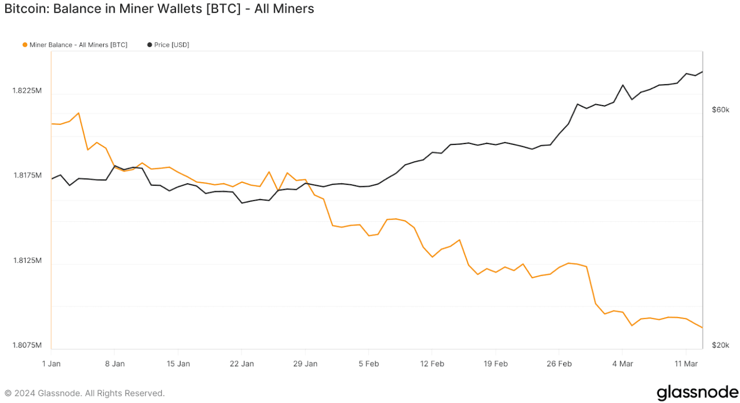Click the chart title about Miner Wallets
The image size is (740, 403).
[x=159, y=9]
